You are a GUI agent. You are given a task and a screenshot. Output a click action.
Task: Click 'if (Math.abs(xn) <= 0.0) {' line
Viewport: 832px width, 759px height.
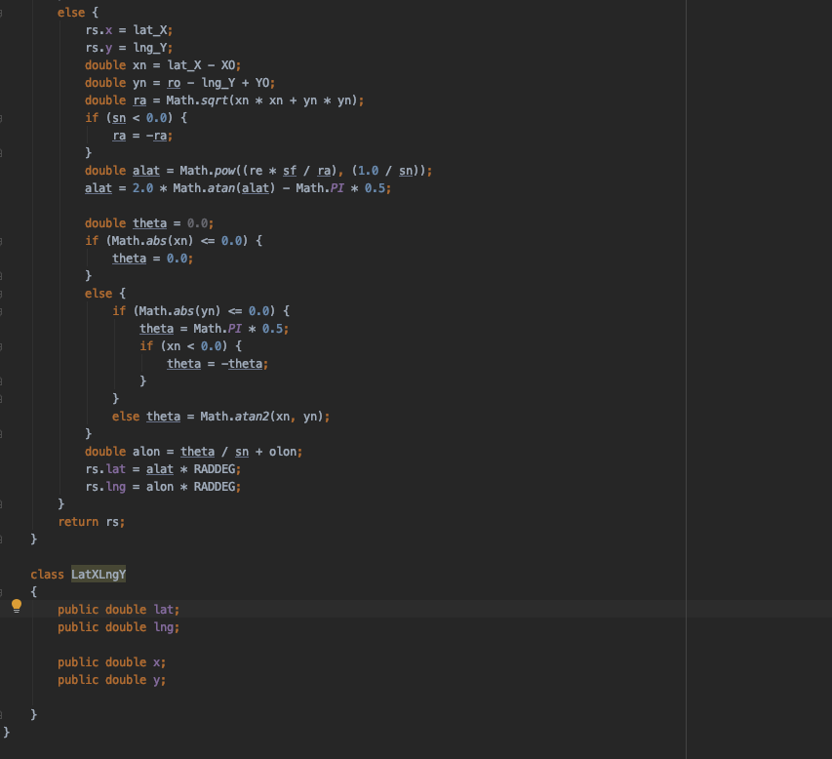[x=174, y=240]
